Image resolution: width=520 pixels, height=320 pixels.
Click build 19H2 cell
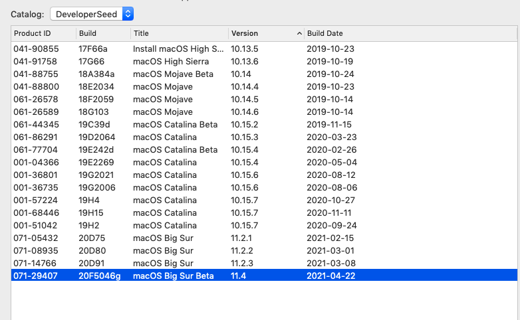88,225
